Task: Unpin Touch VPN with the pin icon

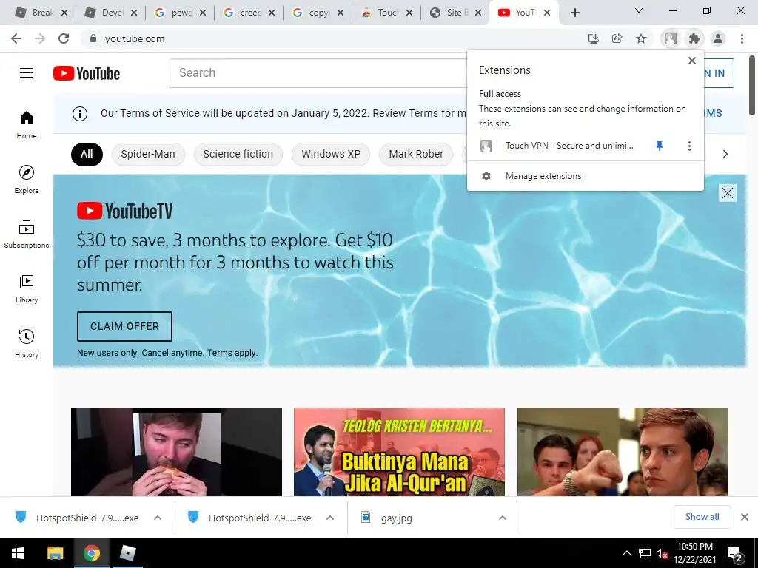Action: pyautogui.click(x=660, y=146)
